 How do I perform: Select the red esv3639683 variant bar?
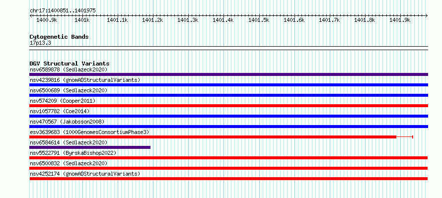click(x=213, y=137)
